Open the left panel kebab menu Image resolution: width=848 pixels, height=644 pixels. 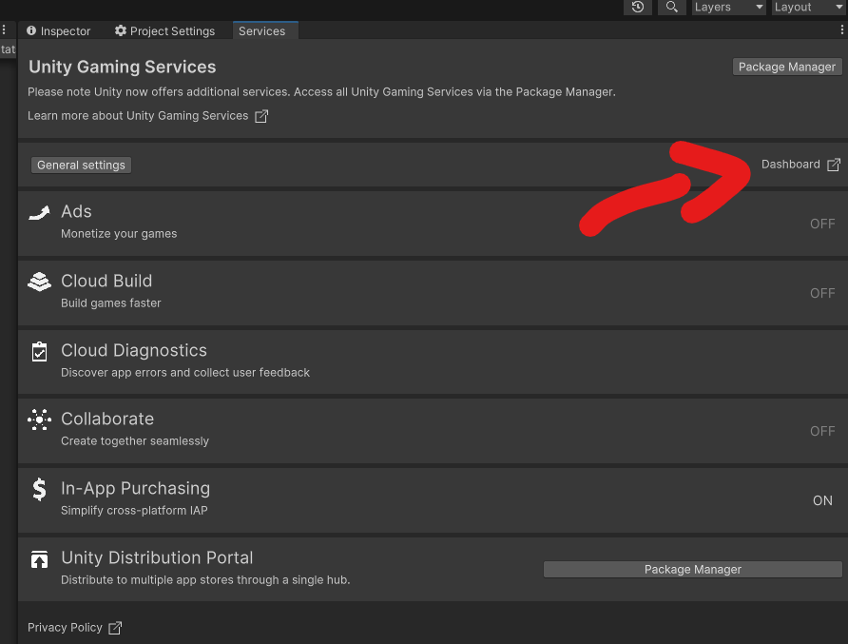[x=4, y=29]
